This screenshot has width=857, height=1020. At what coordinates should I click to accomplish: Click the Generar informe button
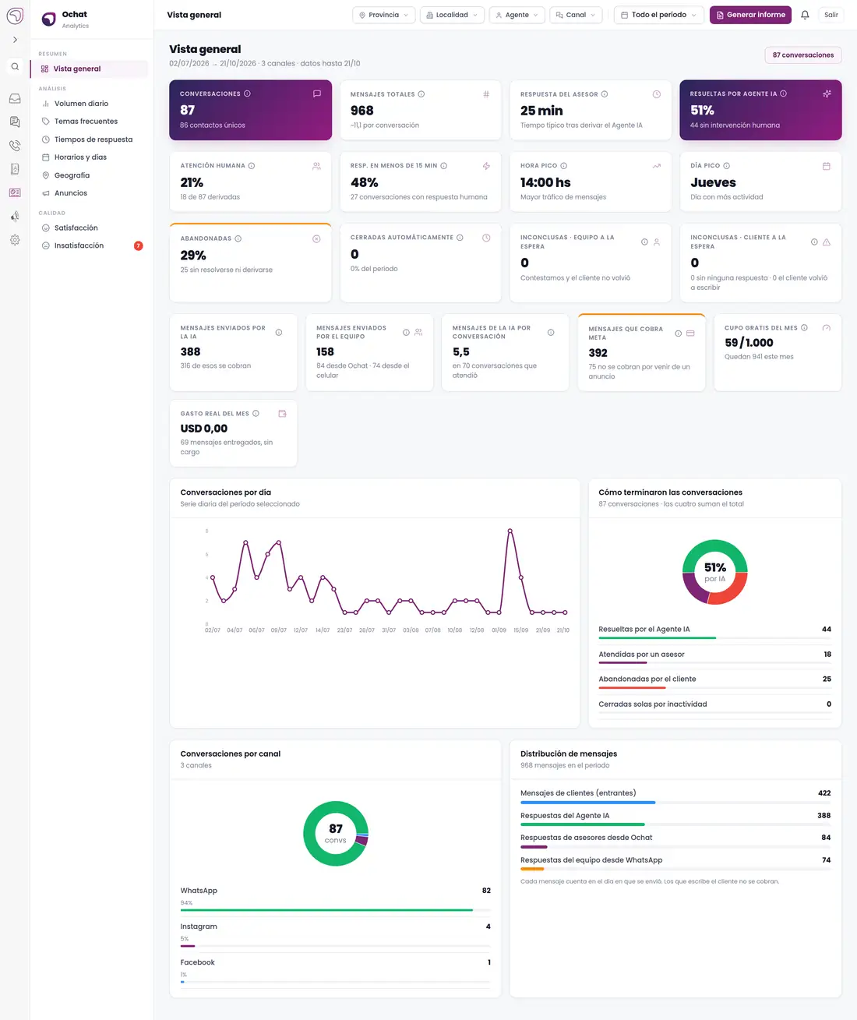pos(750,15)
